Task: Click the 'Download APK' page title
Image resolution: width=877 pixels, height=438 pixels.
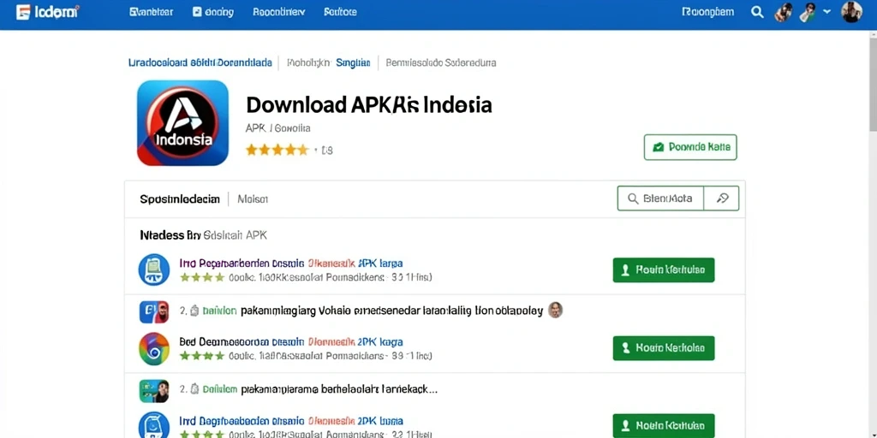Action: pos(368,105)
